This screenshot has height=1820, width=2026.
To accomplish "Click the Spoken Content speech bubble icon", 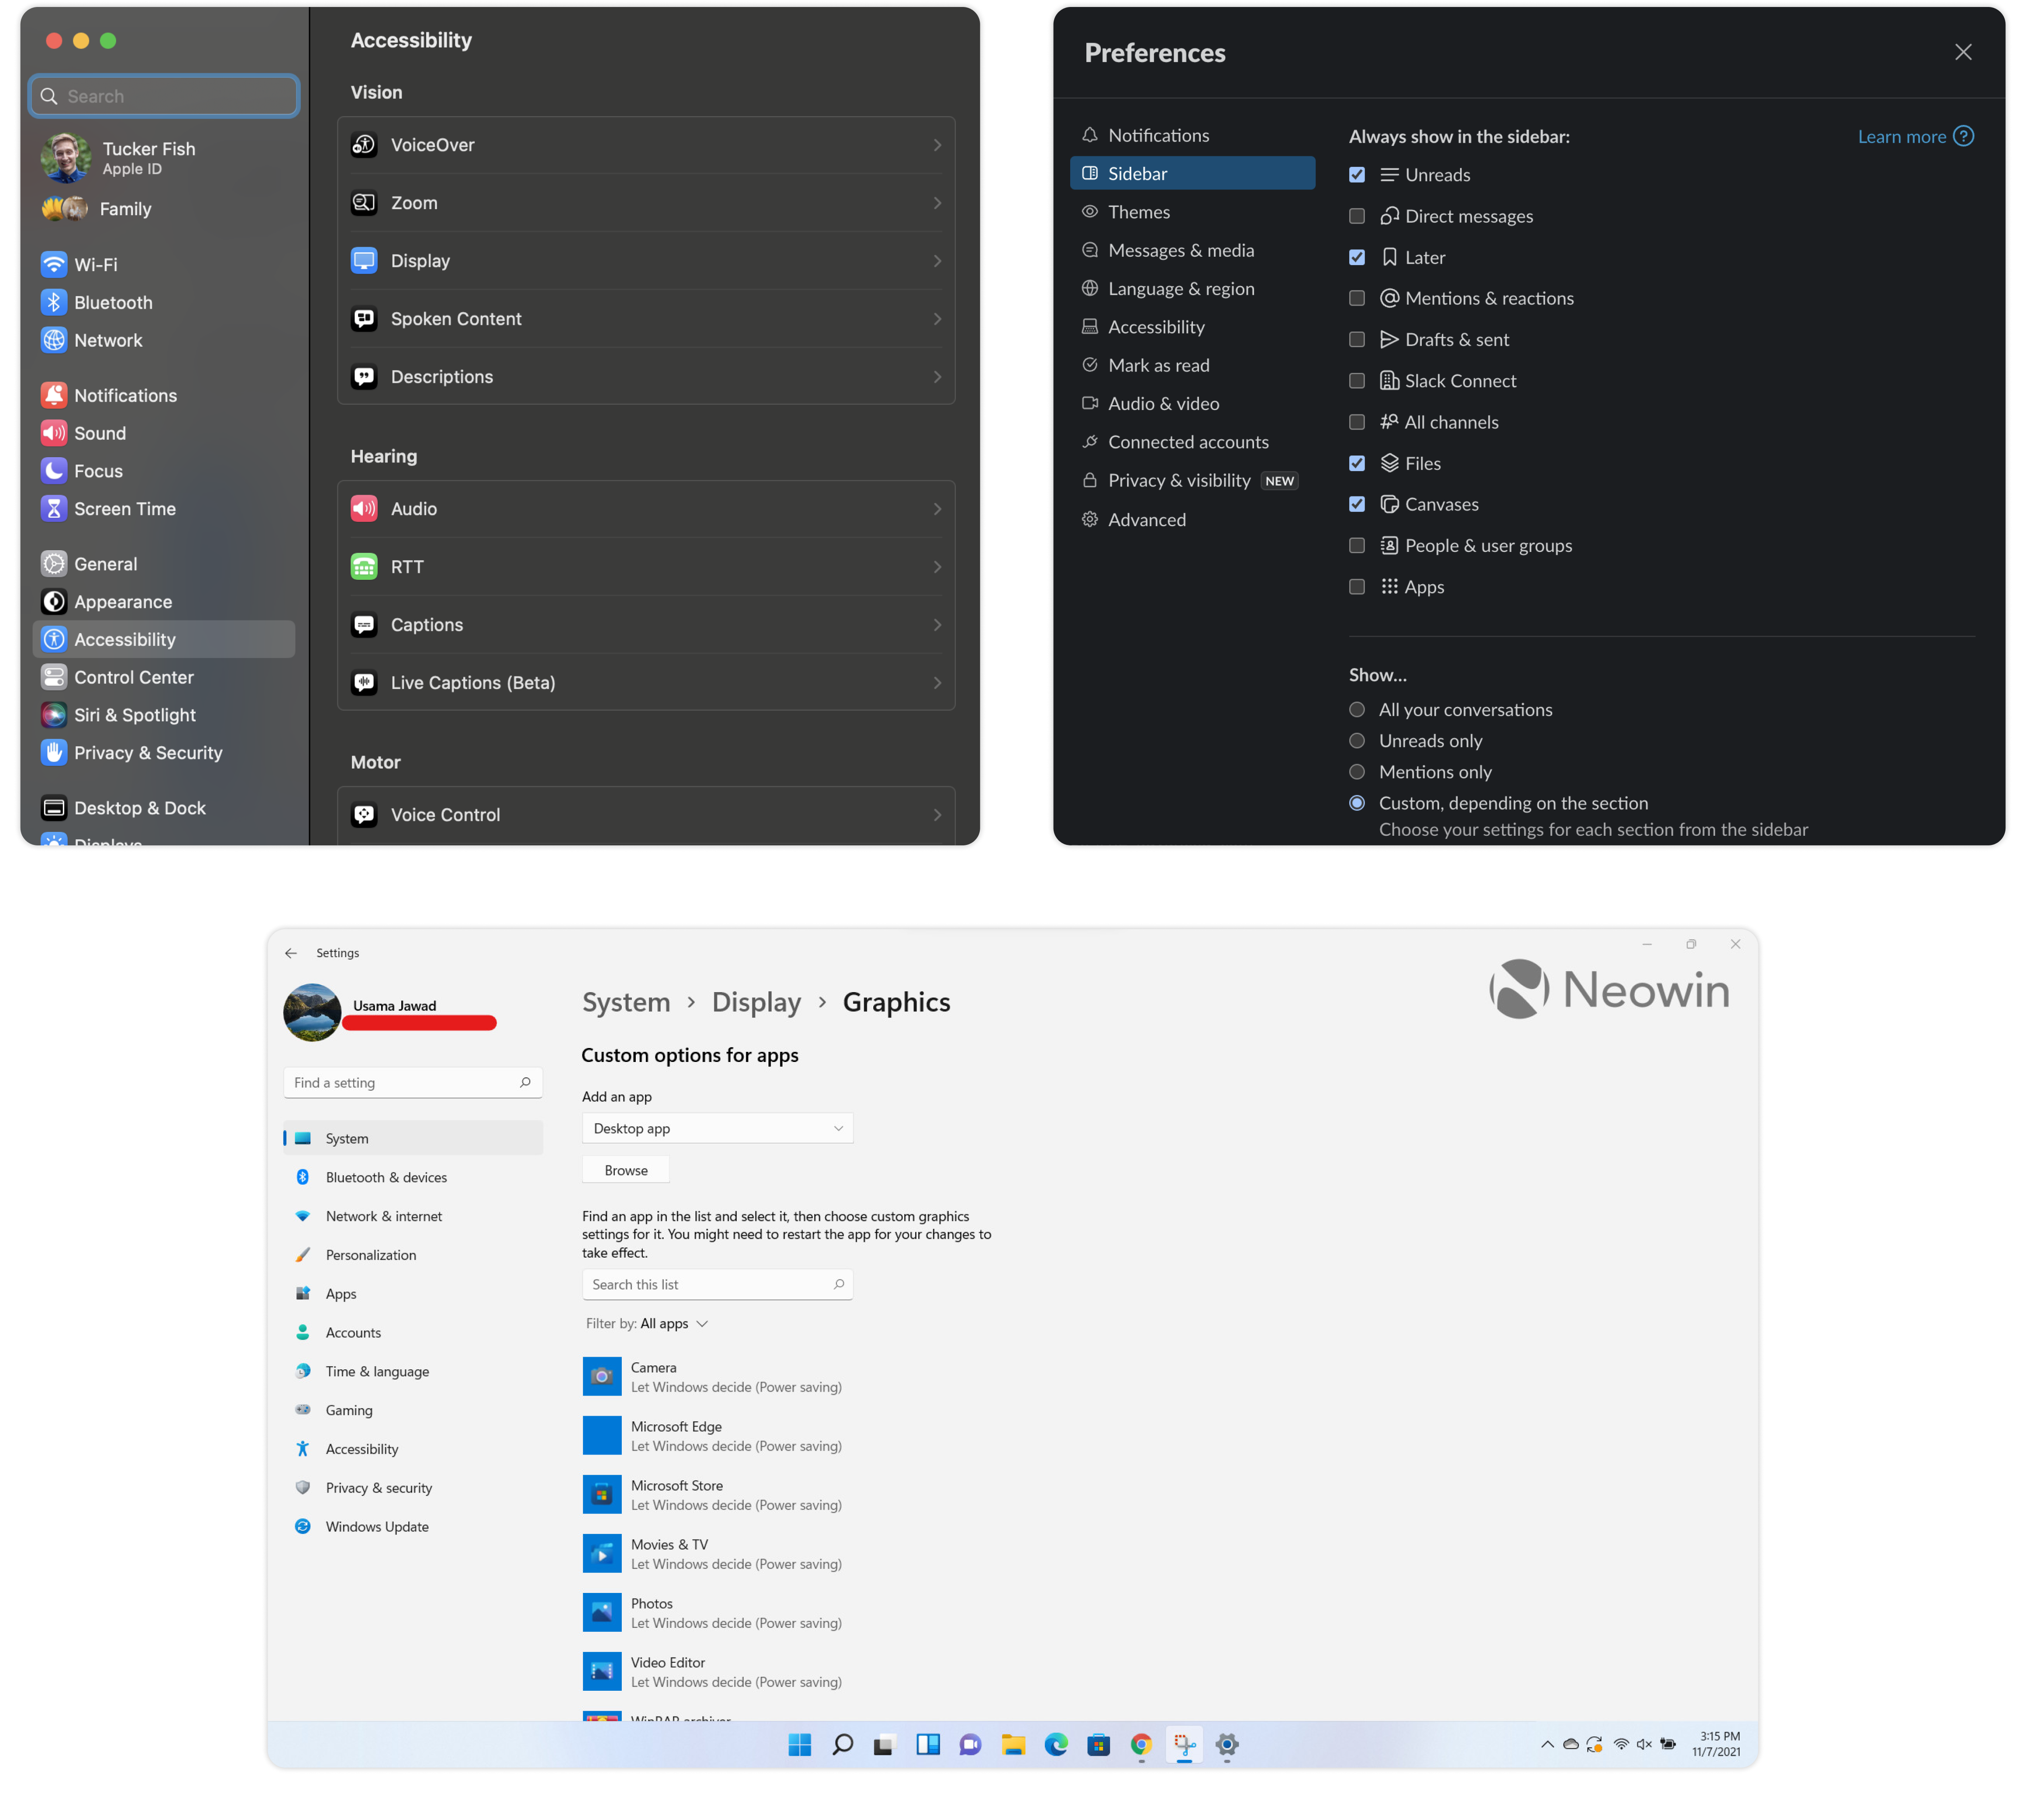I will pyautogui.click(x=364, y=319).
